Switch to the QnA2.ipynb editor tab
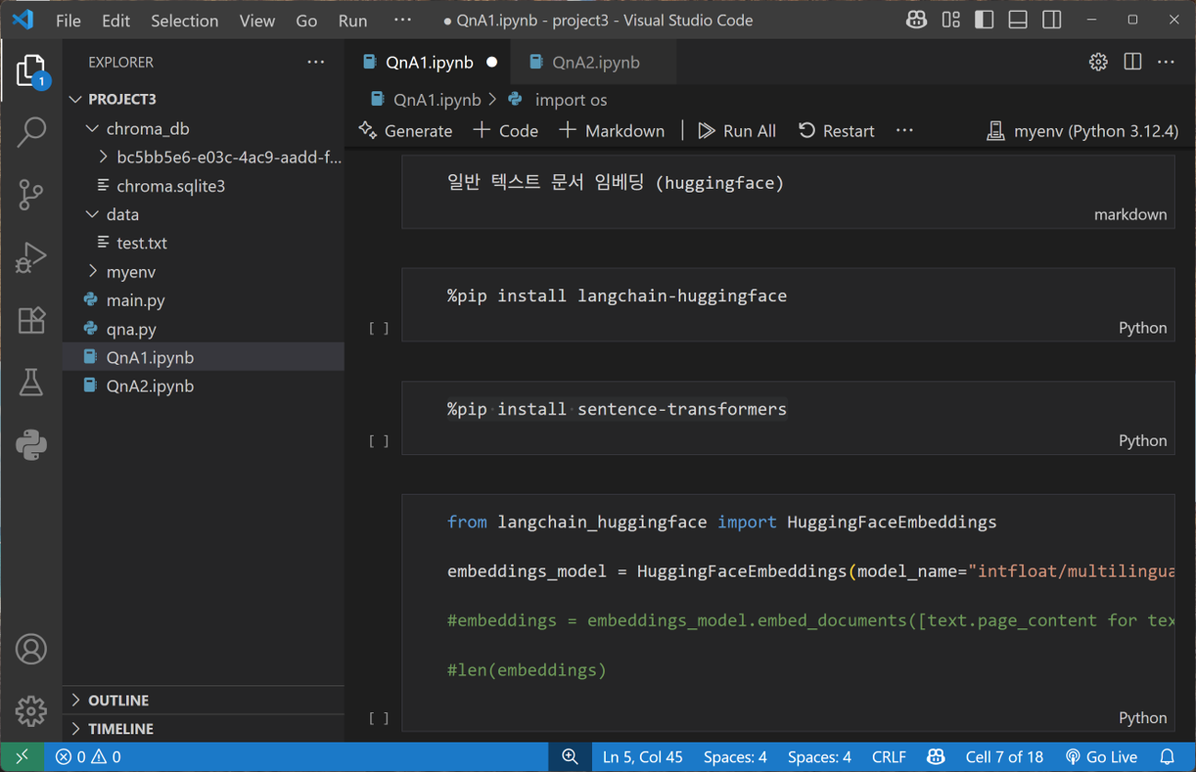 [595, 62]
